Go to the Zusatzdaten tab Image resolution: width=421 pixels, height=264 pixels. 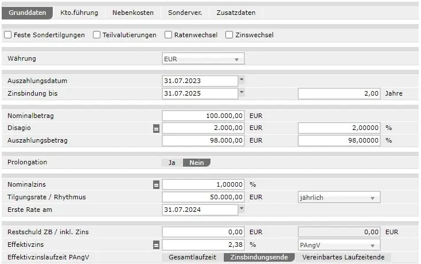click(236, 13)
